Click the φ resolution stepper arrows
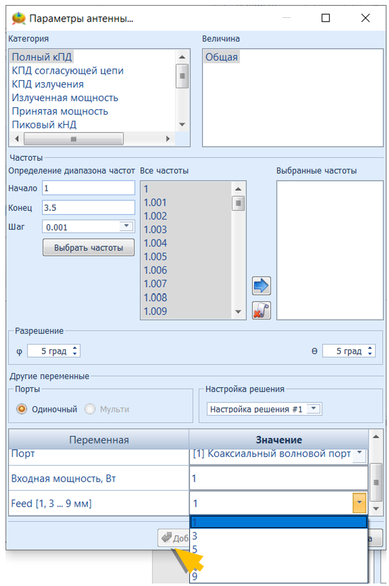The width and height of the screenshot is (389, 586). (x=75, y=351)
